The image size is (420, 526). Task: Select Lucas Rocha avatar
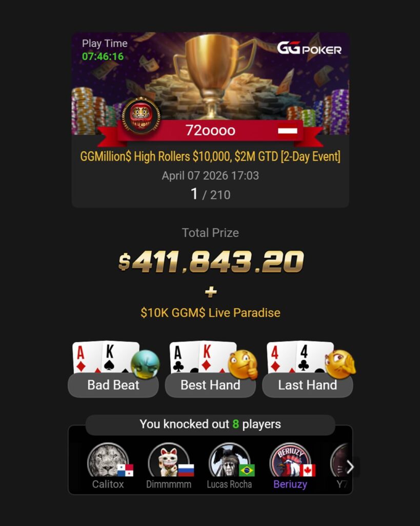[229, 460]
